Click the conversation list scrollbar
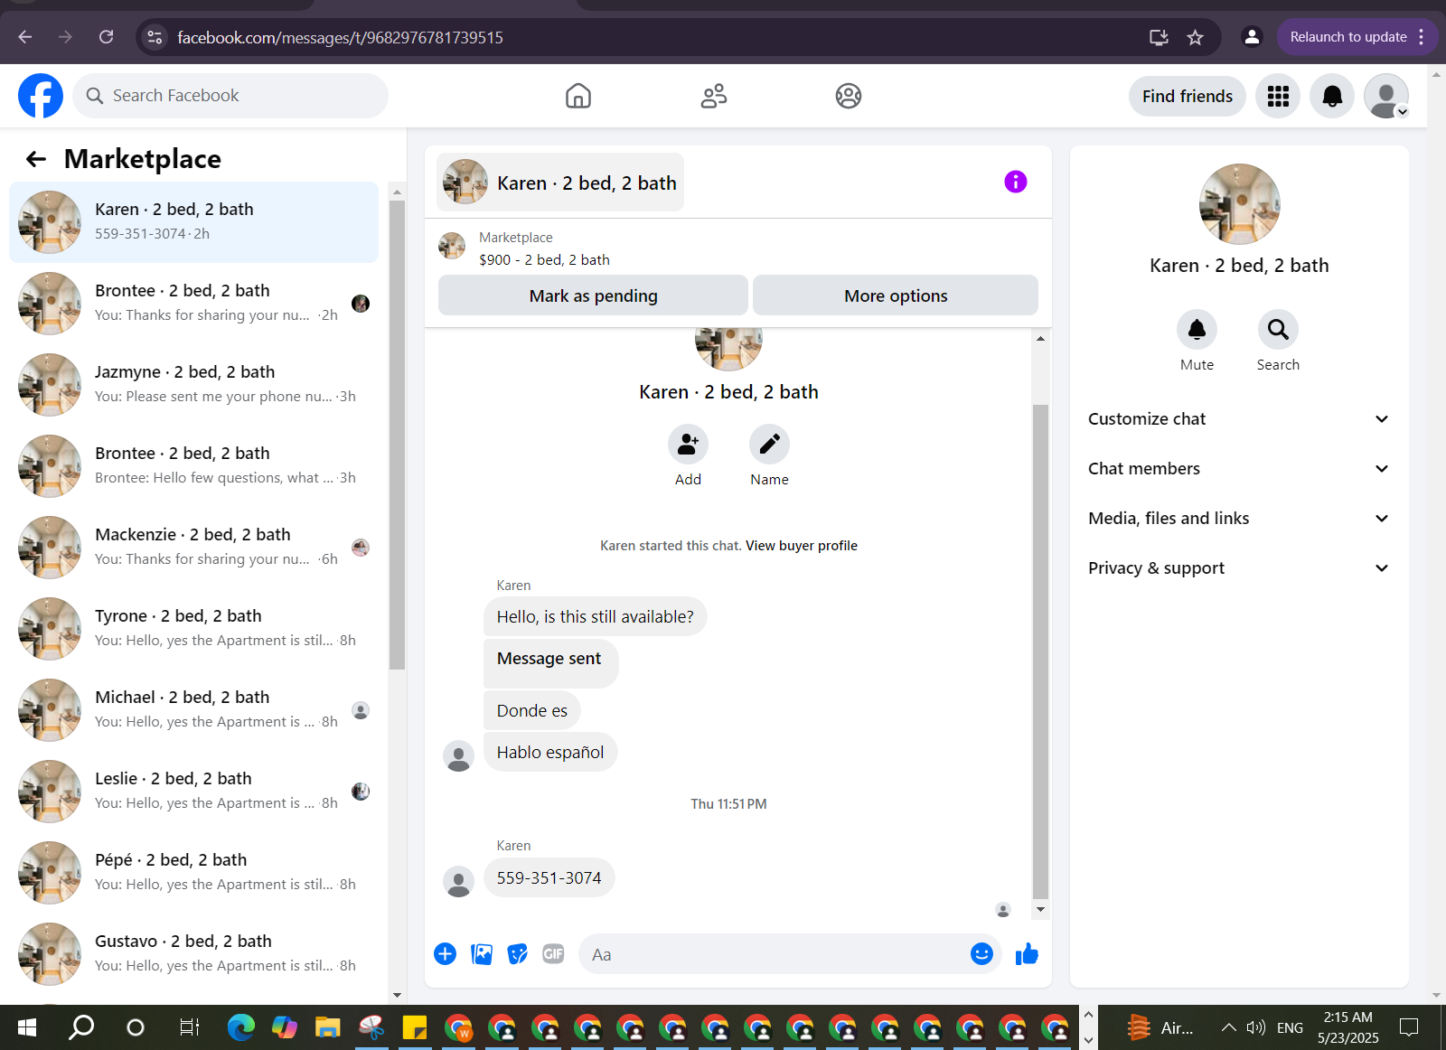The height and width of the screenshot is (1050, 1446). tap(397, 434)
